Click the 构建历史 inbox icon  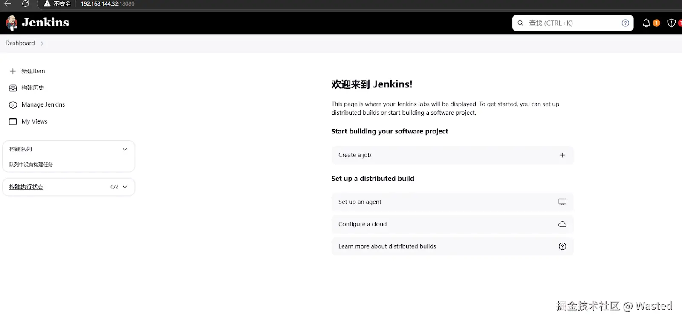(x=13, y=88)
